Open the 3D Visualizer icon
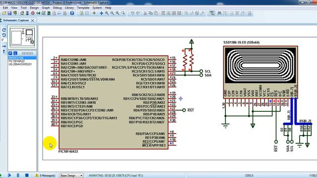The image size is (317, 178). [38, 13]
